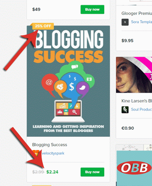The height and width of the screenshot is (186, 152).
Task: Open the Kine Larsen's product thumbnail photo
Action: click(134, 75)
